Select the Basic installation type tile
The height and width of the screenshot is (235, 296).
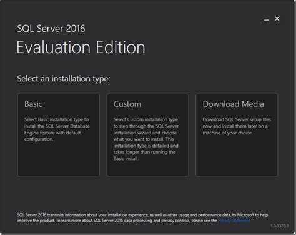click(59, 135)
